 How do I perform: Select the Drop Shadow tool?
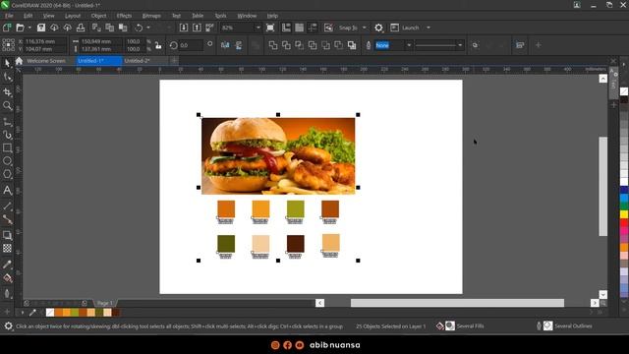pos(7,235)
